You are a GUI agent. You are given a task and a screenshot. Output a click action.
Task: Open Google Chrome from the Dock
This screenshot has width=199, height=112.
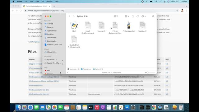click(154, 107)
